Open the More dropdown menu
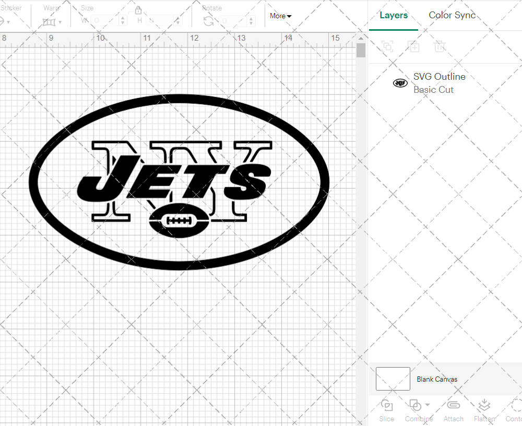Image resolution: width=522 pixels, height=426 pixels. pyautogui.click(x=281, y=16)
